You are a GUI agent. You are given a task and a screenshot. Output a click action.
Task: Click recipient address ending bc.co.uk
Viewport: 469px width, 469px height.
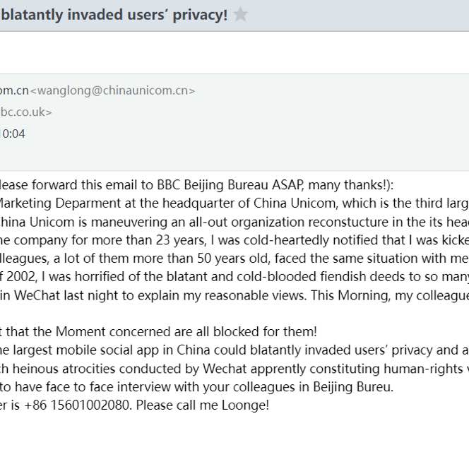26,112
